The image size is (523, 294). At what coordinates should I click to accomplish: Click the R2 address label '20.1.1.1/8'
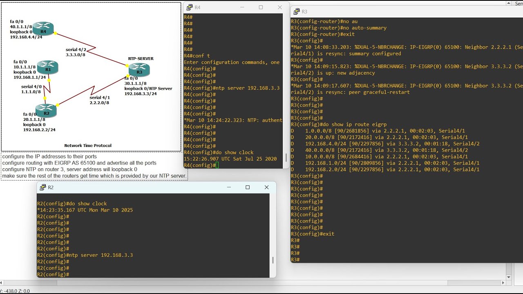pyautogui.click(x=34, y=119)
